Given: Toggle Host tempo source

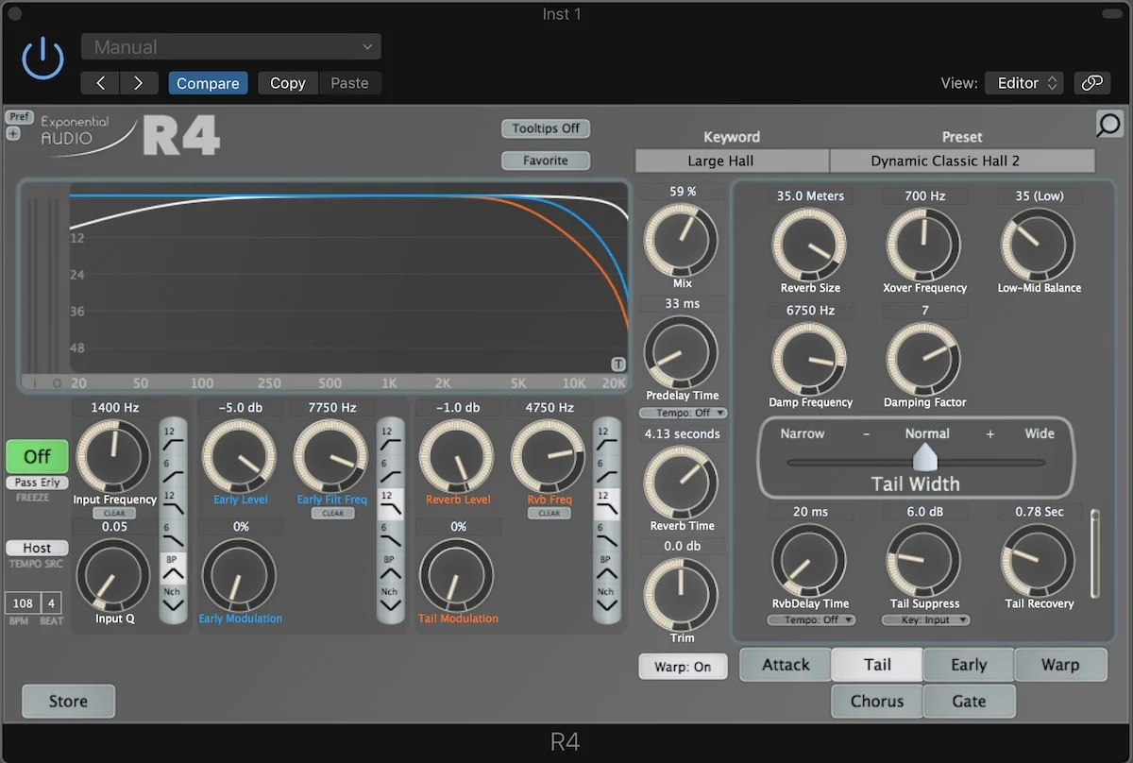Looking at the screenshot, I should tap(37, 548).
